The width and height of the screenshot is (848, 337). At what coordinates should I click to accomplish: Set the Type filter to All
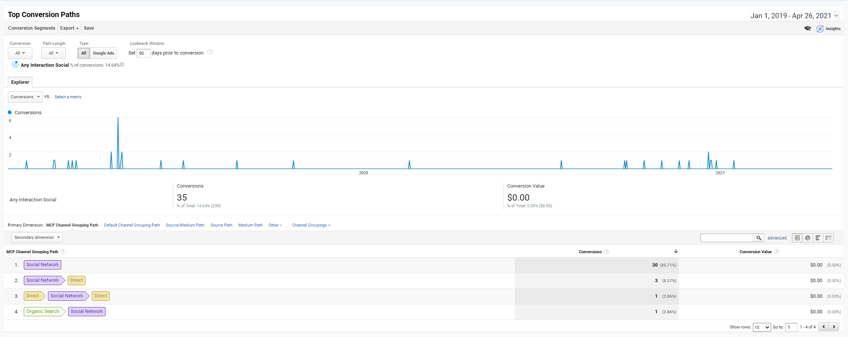pos(84,53)
